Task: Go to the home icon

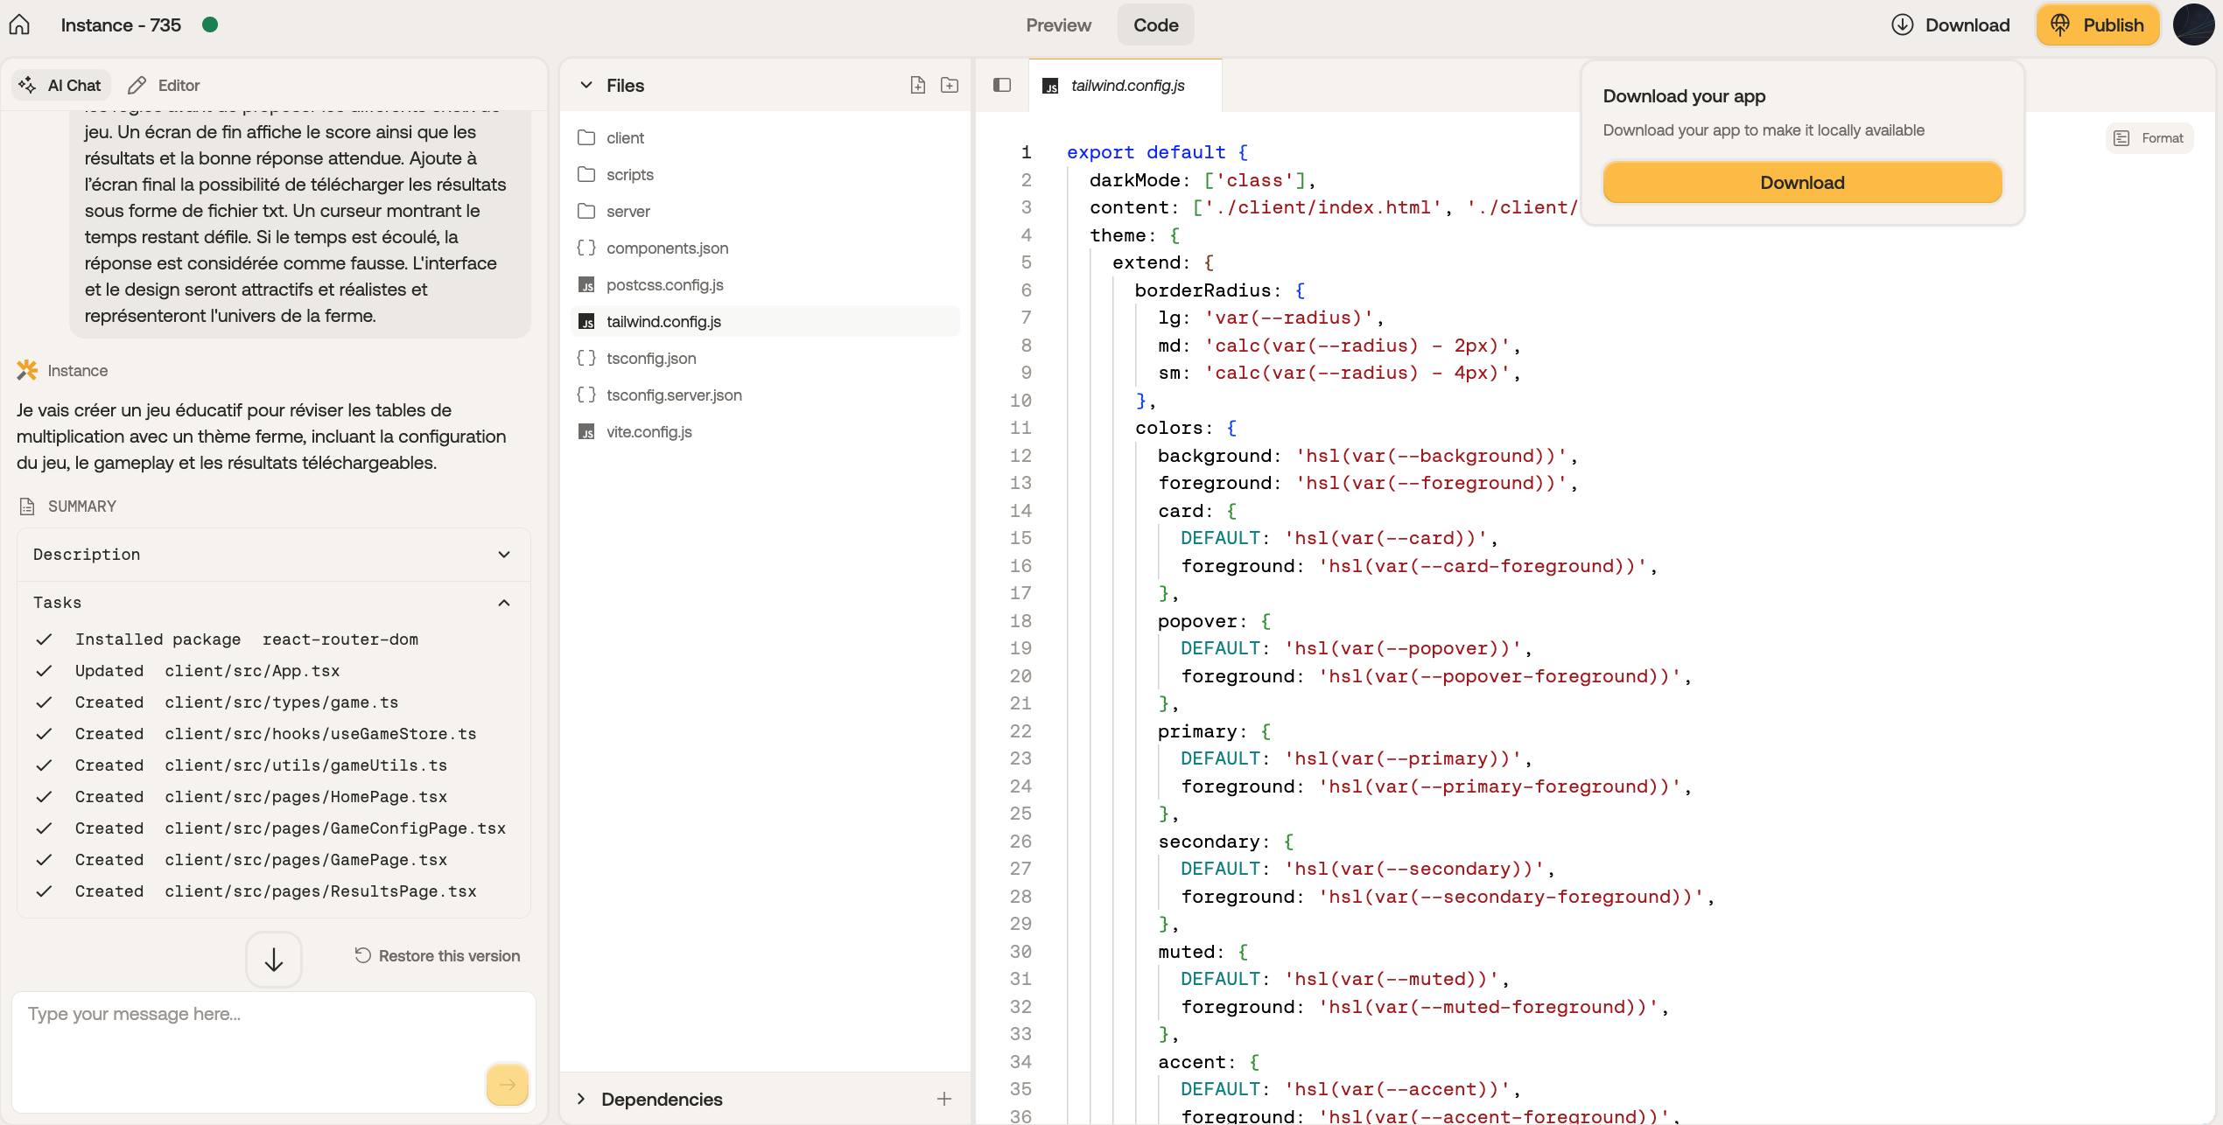Action: pos(19,24)
